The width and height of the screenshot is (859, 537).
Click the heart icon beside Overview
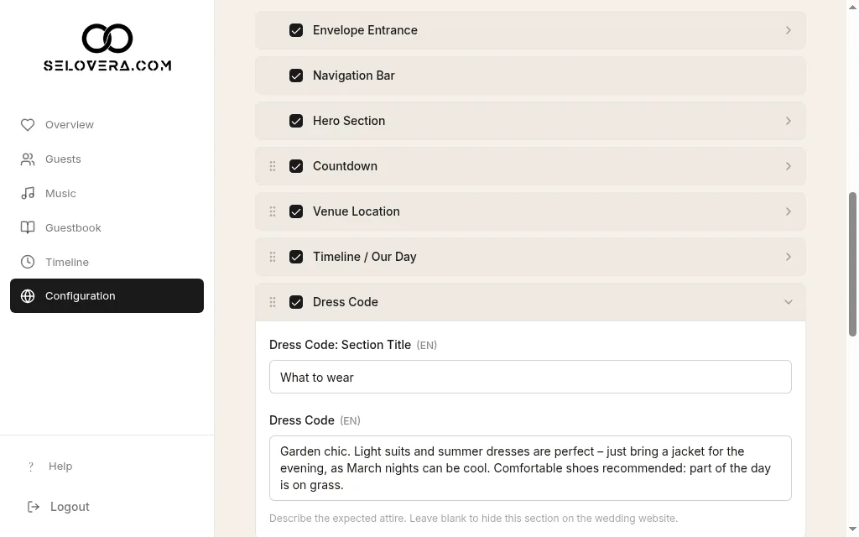pyautogui.click(x=28, y=125)
